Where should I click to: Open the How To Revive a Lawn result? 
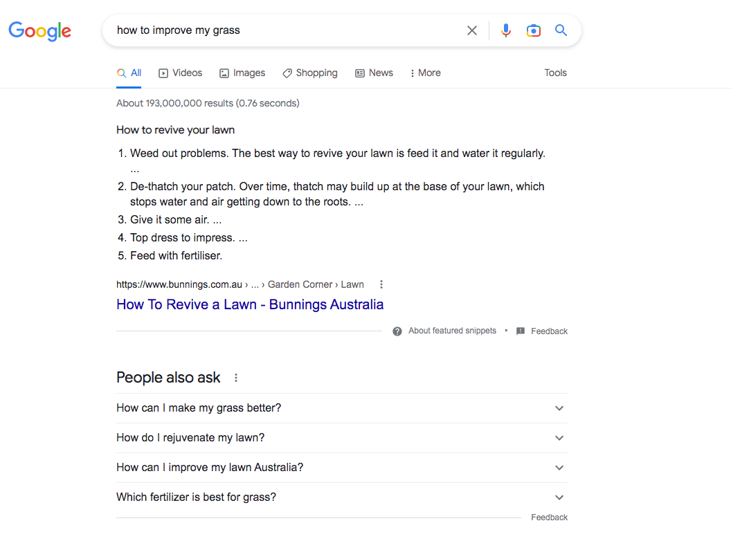tap(250, 304)
